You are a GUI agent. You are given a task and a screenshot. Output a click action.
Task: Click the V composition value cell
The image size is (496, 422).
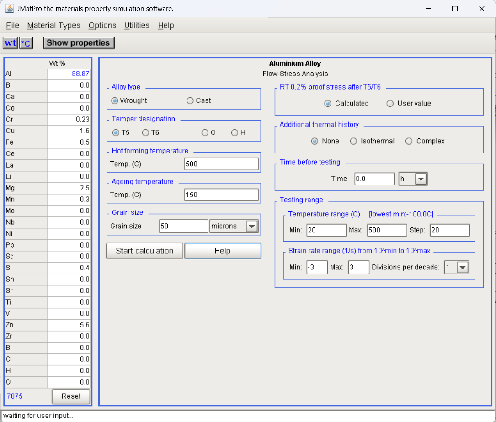(69, 314)
